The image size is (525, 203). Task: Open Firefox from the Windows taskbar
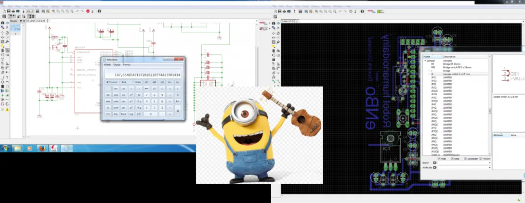42,149
